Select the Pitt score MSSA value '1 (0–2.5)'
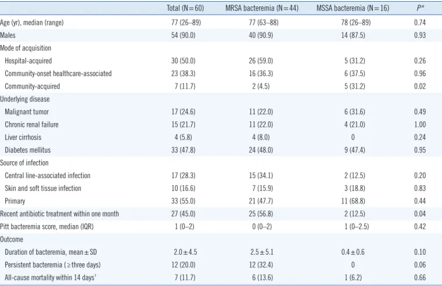This screenshot has height=286, width=442. click(357, 227)
